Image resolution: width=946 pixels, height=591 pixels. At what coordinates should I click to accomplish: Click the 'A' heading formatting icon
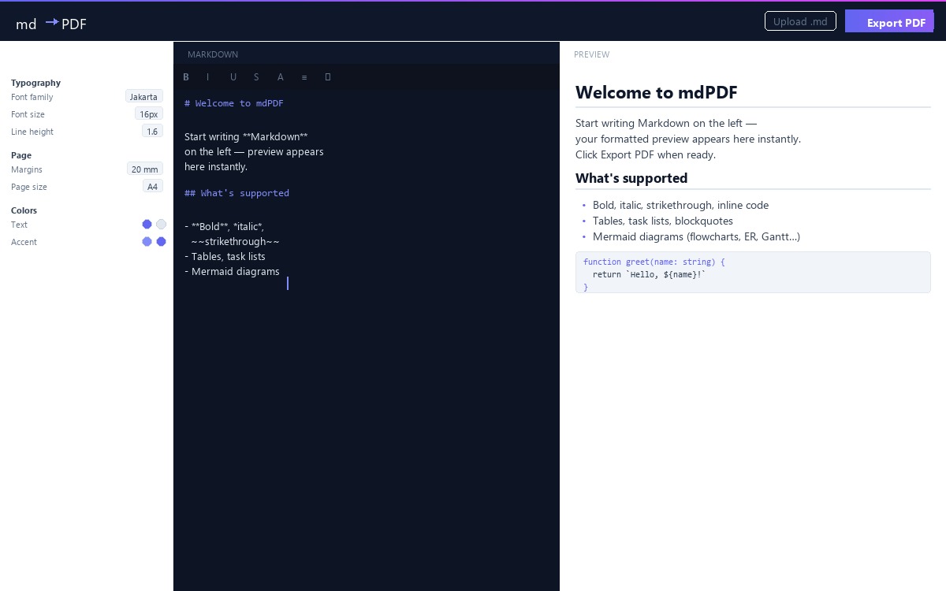[x=280, y=76]
